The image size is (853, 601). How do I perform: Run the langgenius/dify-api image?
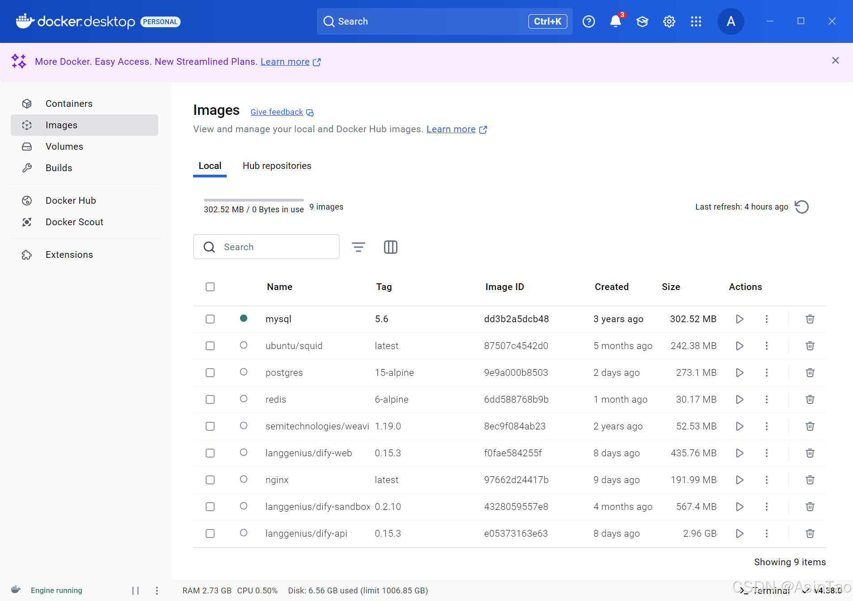tap(740, 534)
